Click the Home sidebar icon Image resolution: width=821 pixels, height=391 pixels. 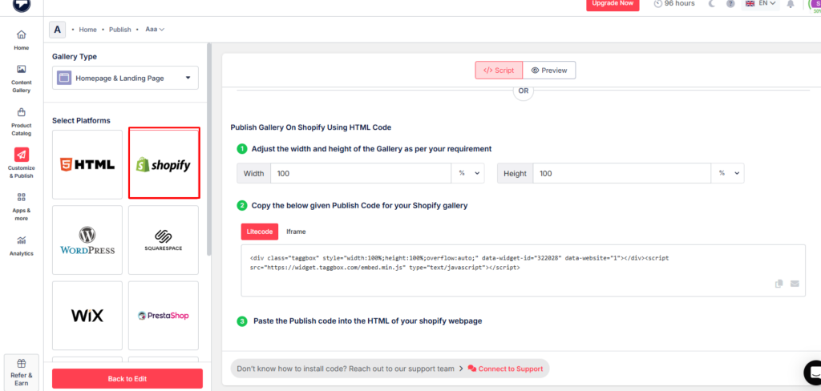coord(21,40)
